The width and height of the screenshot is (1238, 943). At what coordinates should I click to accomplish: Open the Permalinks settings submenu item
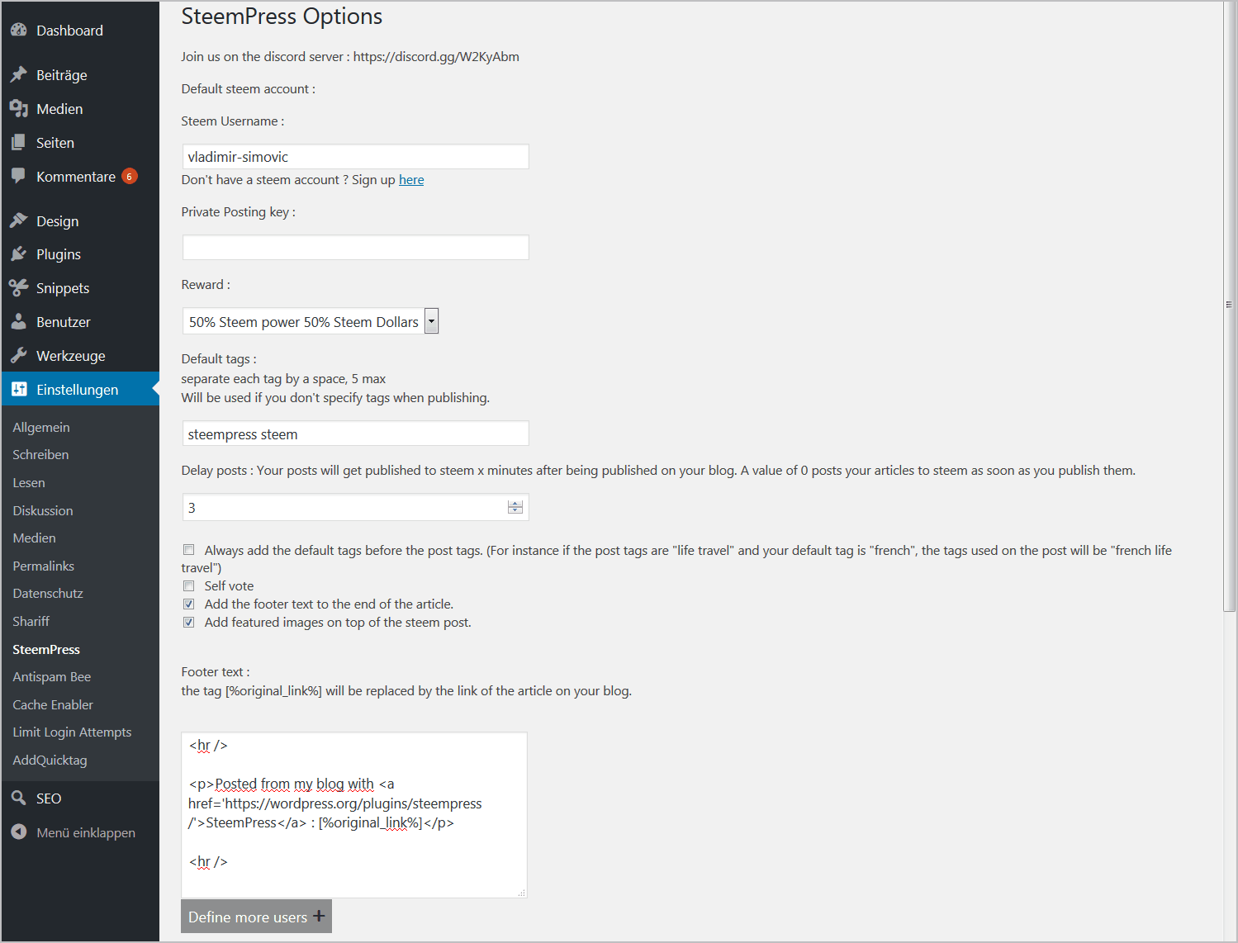click(x=44, y=566)
